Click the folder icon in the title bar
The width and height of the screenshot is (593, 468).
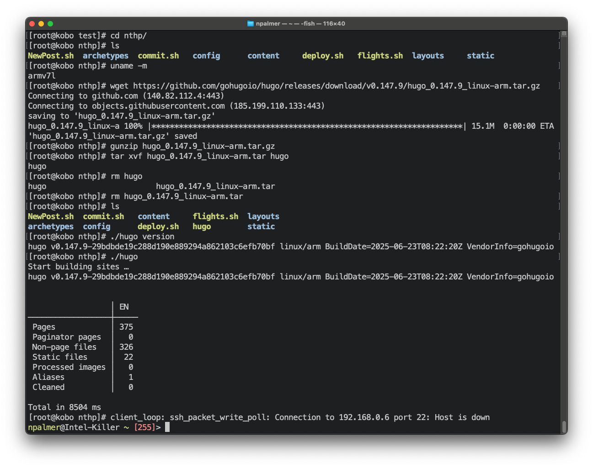pyautogui.click(x=250, y=24)
